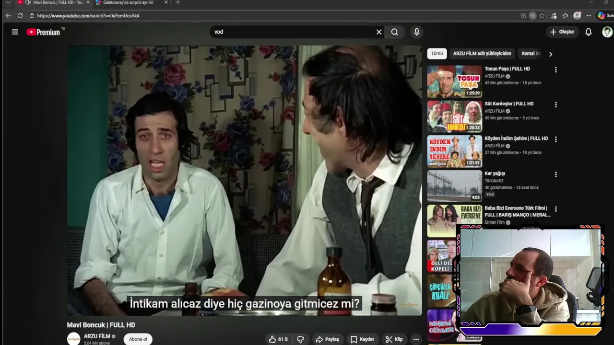Mute the Mavi Boncuk tab audio icon
The image size is (614, 345).
28,2
